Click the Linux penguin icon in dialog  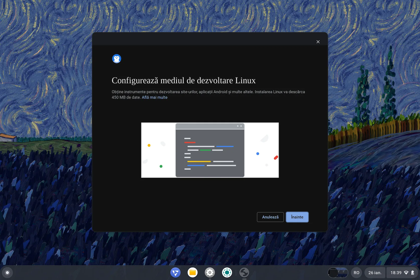coord(117,59)
